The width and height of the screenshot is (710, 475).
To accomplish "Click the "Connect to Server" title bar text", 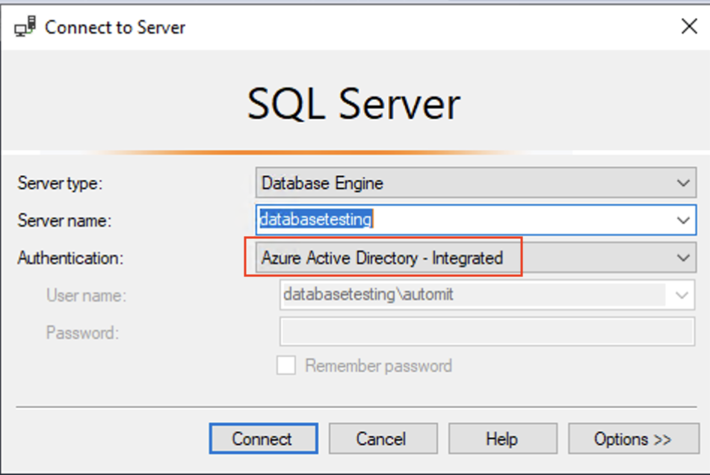I will pyautogui.click(x=115, y=28).
